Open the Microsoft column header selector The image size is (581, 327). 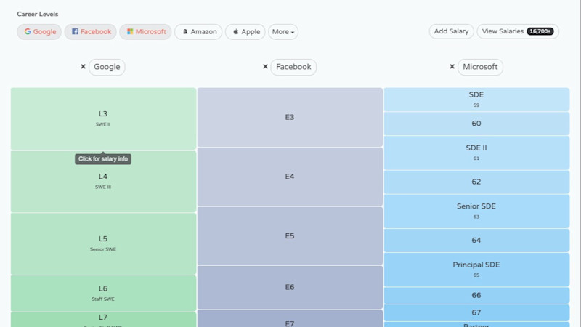[x=480, y=67]
